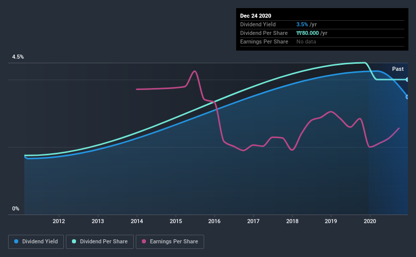The height and width of the screenshot is (257, 416).
Task: Click the ₩80.000 dividend per share value
Action: click(x=308, y=33)
